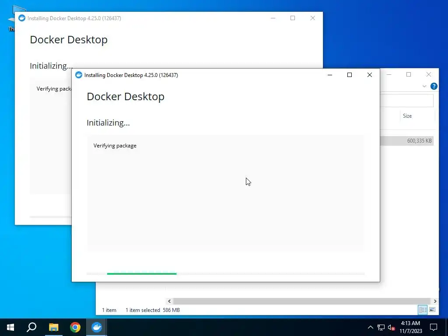Close the front Docker installer window
The image size is (448, 336).
(x=369, y=75)
